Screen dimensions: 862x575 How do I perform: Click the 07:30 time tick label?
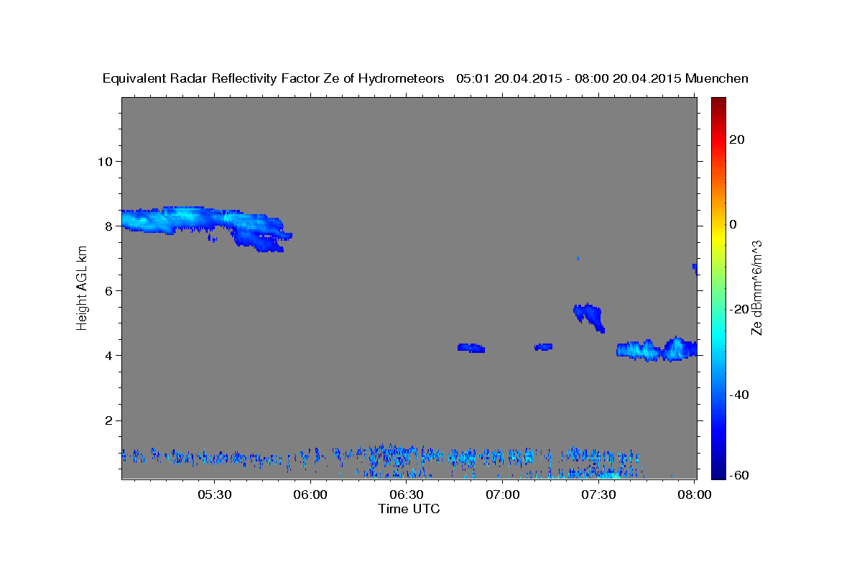pos(599,495)
